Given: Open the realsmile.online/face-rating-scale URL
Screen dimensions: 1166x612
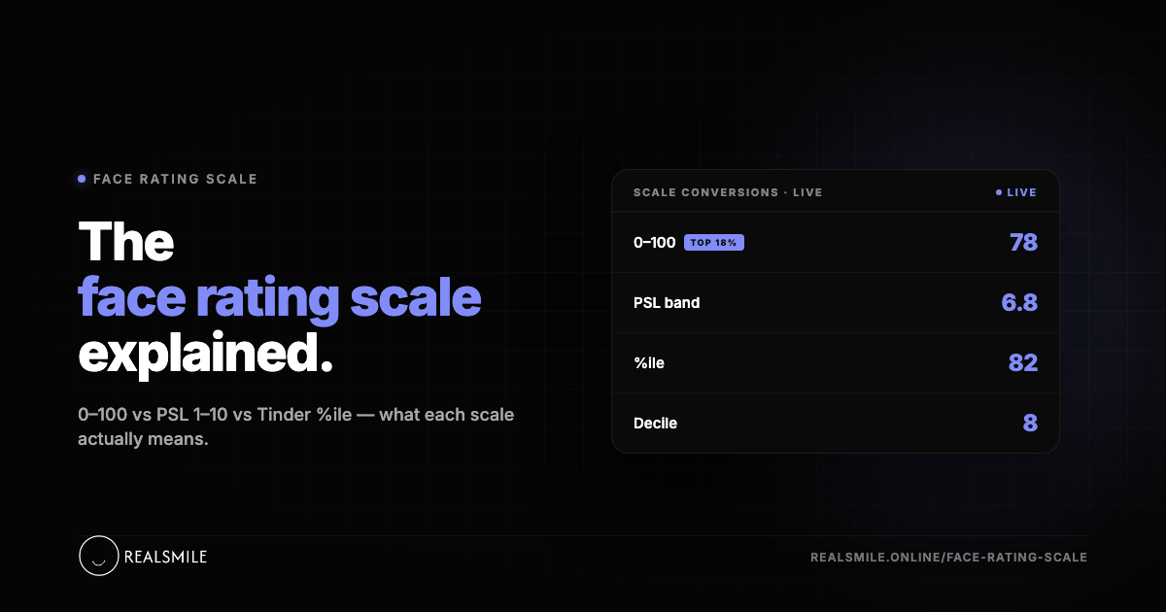Looking at the screenshot, I should coord(948,558).
